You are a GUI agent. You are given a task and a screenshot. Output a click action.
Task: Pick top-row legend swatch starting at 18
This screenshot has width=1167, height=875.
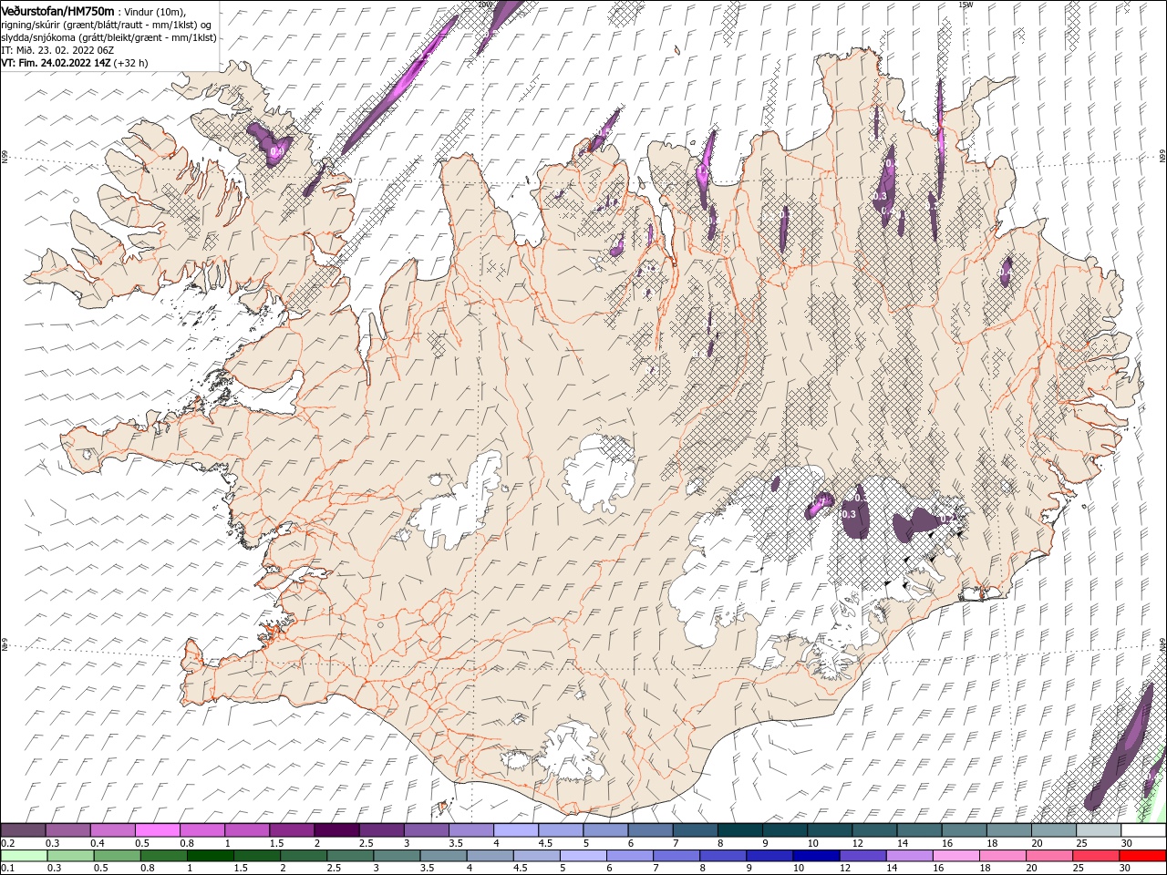[x=1008, y=830]
